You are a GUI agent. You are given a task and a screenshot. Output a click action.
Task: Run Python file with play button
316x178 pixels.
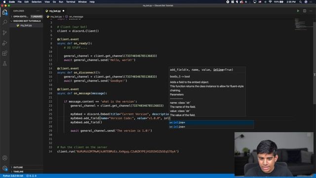(x=298, y=11)
